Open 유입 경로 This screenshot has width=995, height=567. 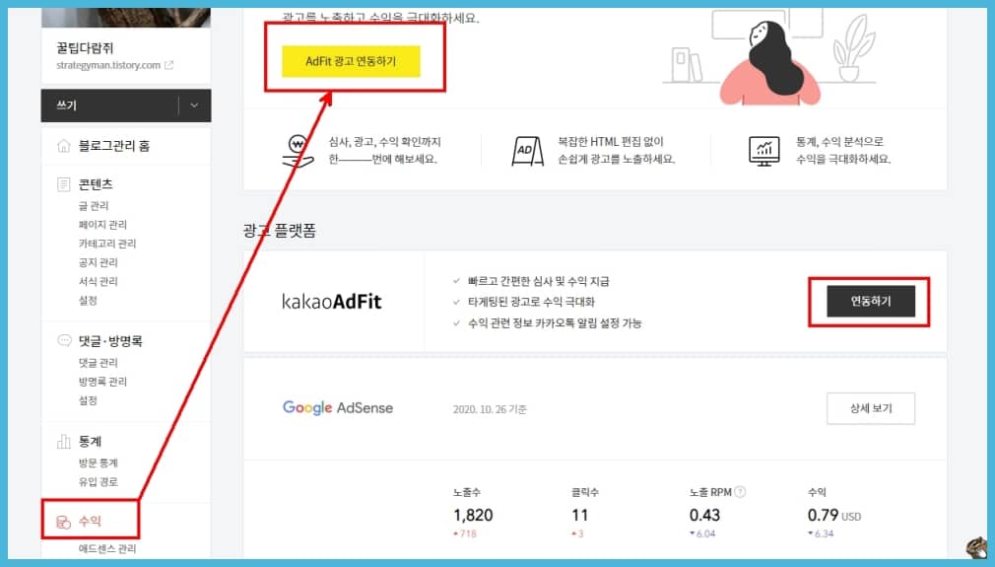point(99,482)
